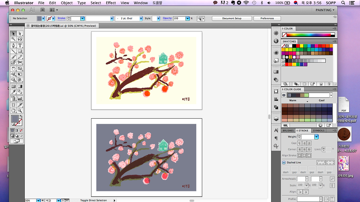Click the Preferences button

tap(267, 18)
